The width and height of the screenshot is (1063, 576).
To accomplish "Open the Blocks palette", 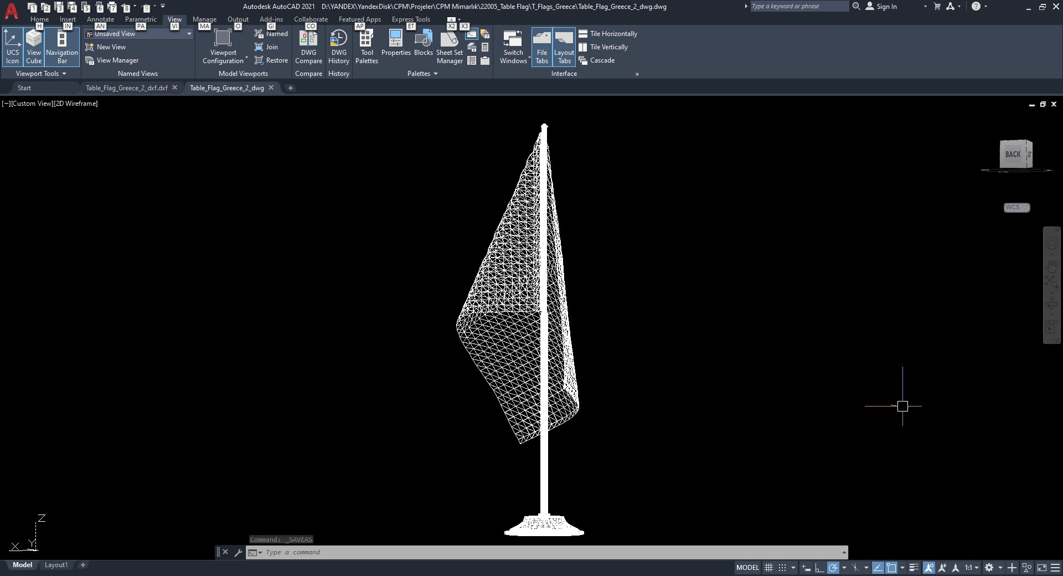I will click(x=424, y=43).
